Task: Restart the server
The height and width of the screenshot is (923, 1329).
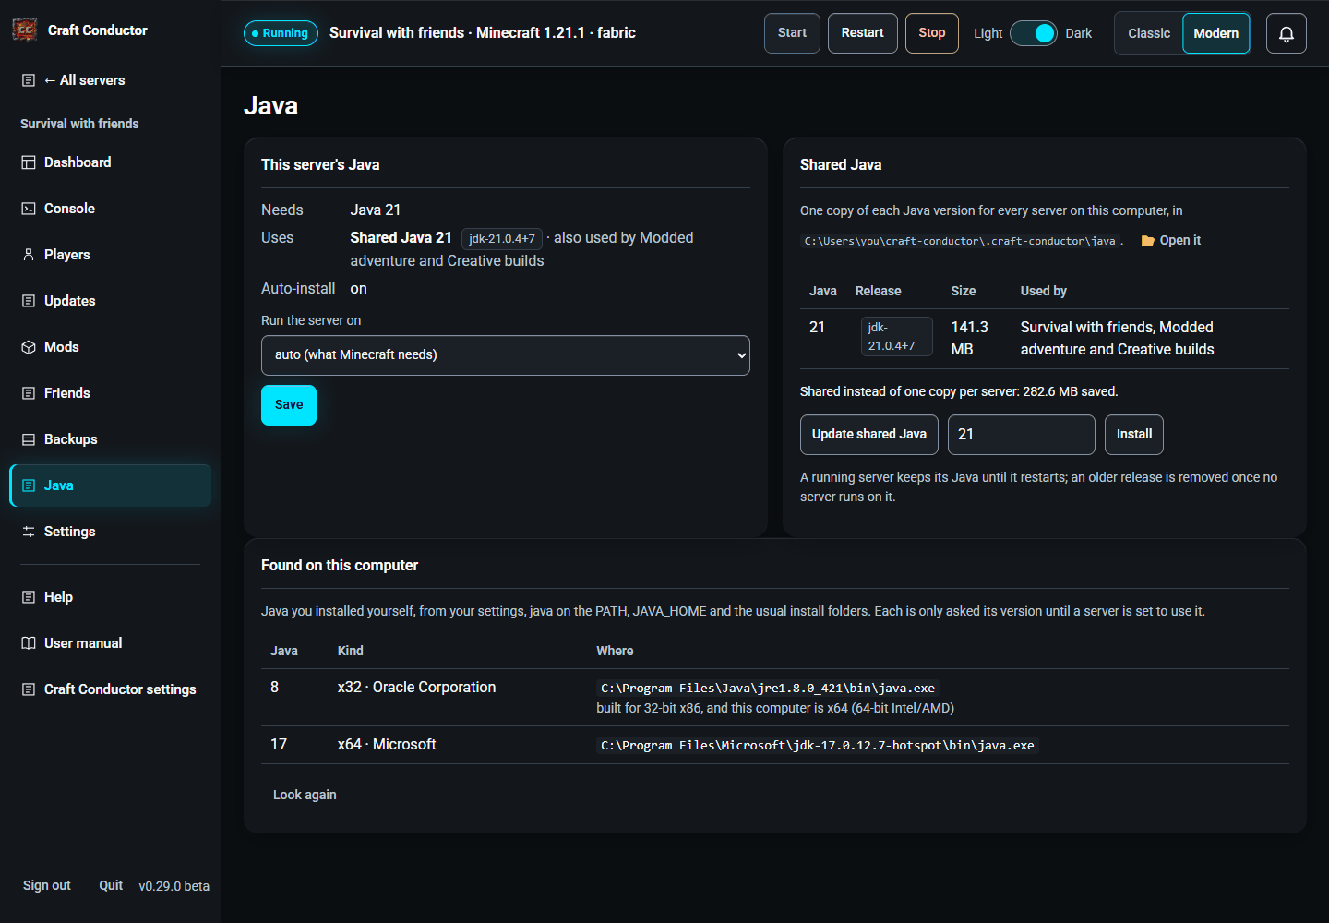Action: 863,33
